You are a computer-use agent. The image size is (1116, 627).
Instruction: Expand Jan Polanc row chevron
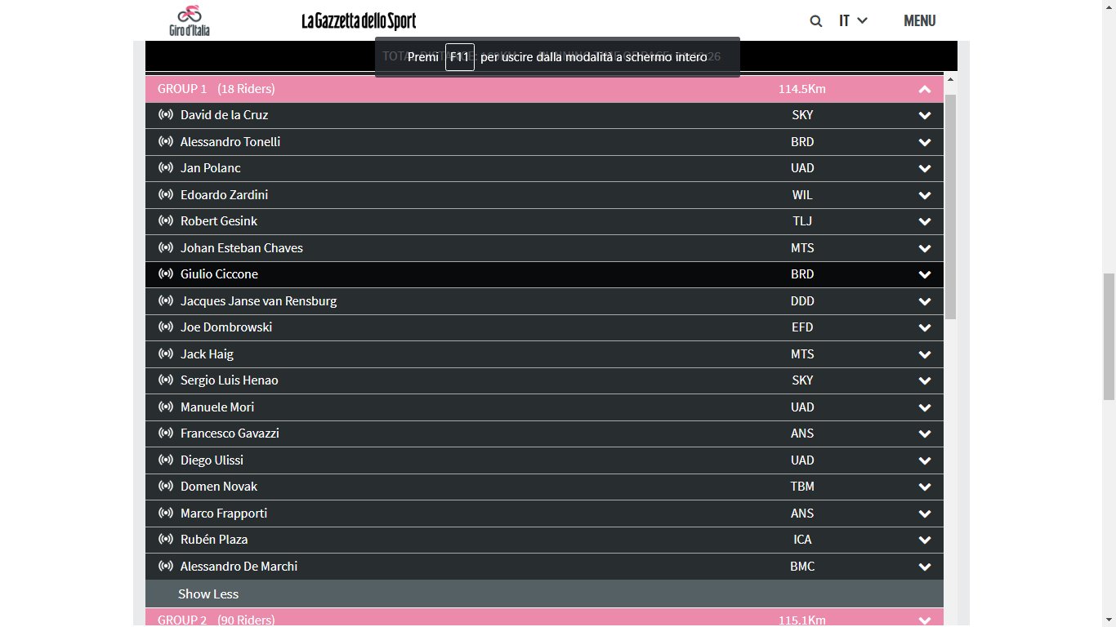(924, 168)
